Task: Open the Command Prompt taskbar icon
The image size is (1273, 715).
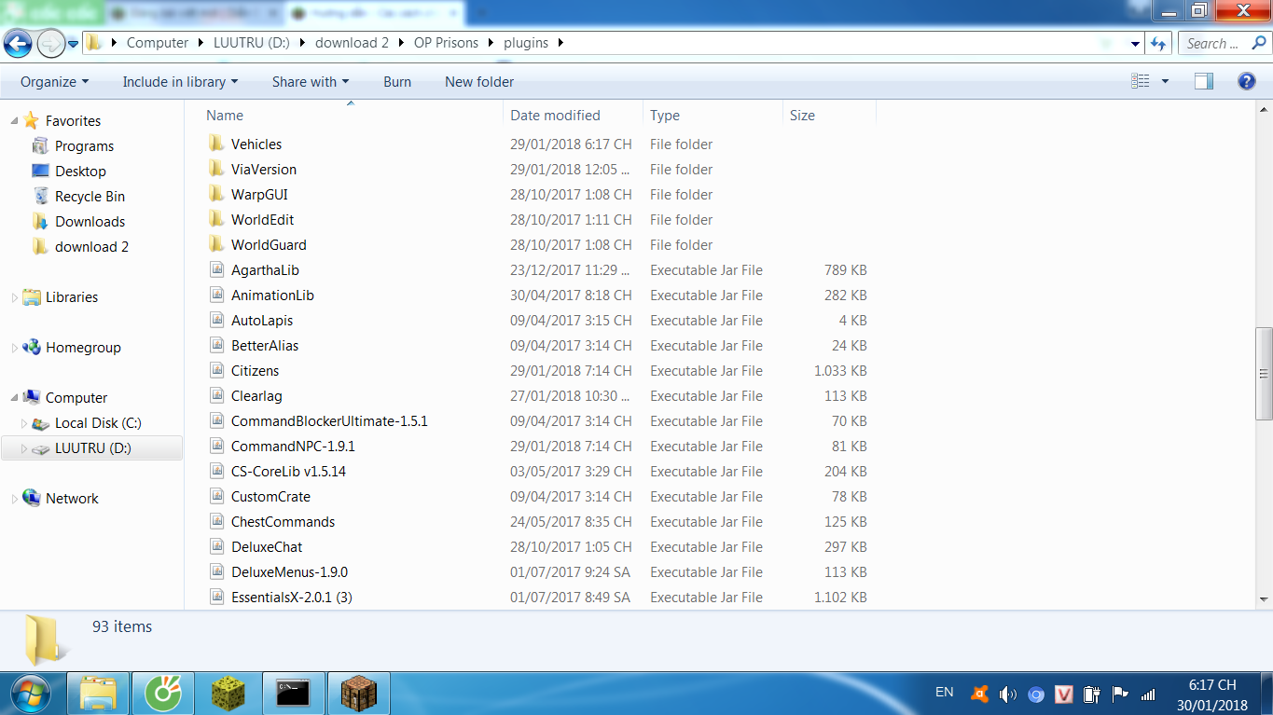Action: coord(293,693)
